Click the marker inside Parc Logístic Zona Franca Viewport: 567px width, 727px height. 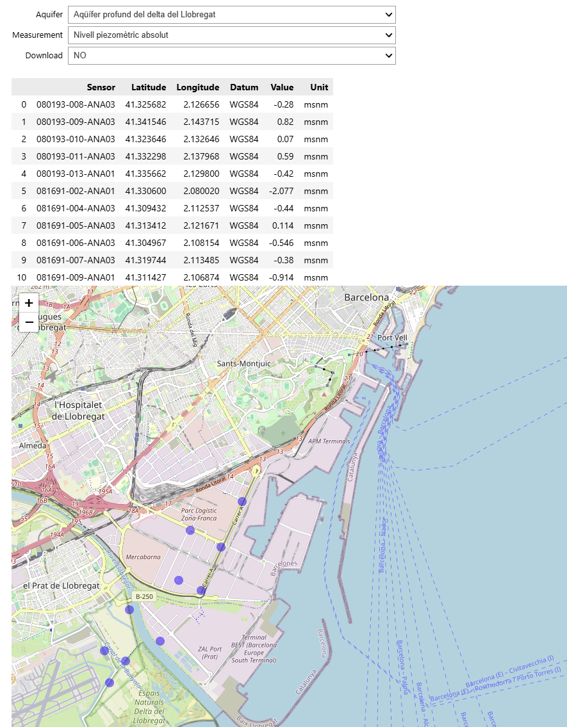pyautogui.click(x=190, y=530)
